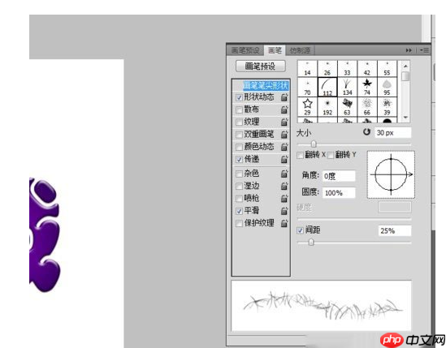Toggle the lock icon for 颜色动态
This screenshot has width=446, height=348.
(284, 147)
